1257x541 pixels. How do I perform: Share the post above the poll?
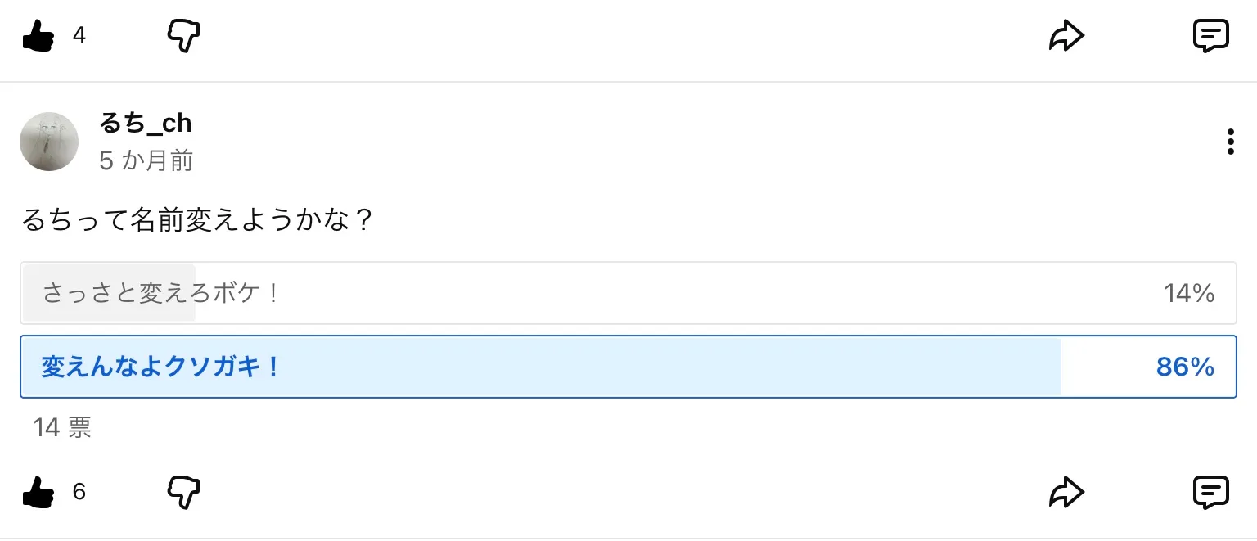1066,36
